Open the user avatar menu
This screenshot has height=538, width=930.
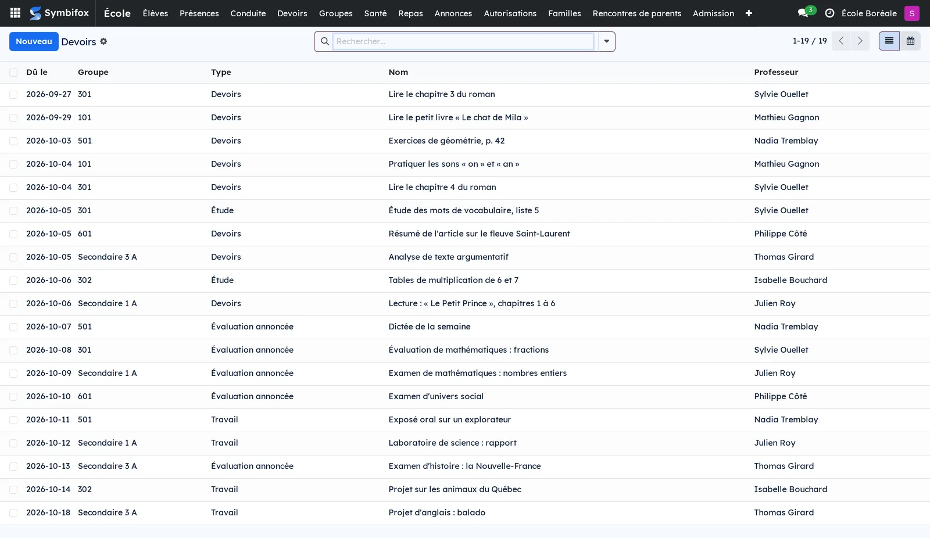(911, 13)
